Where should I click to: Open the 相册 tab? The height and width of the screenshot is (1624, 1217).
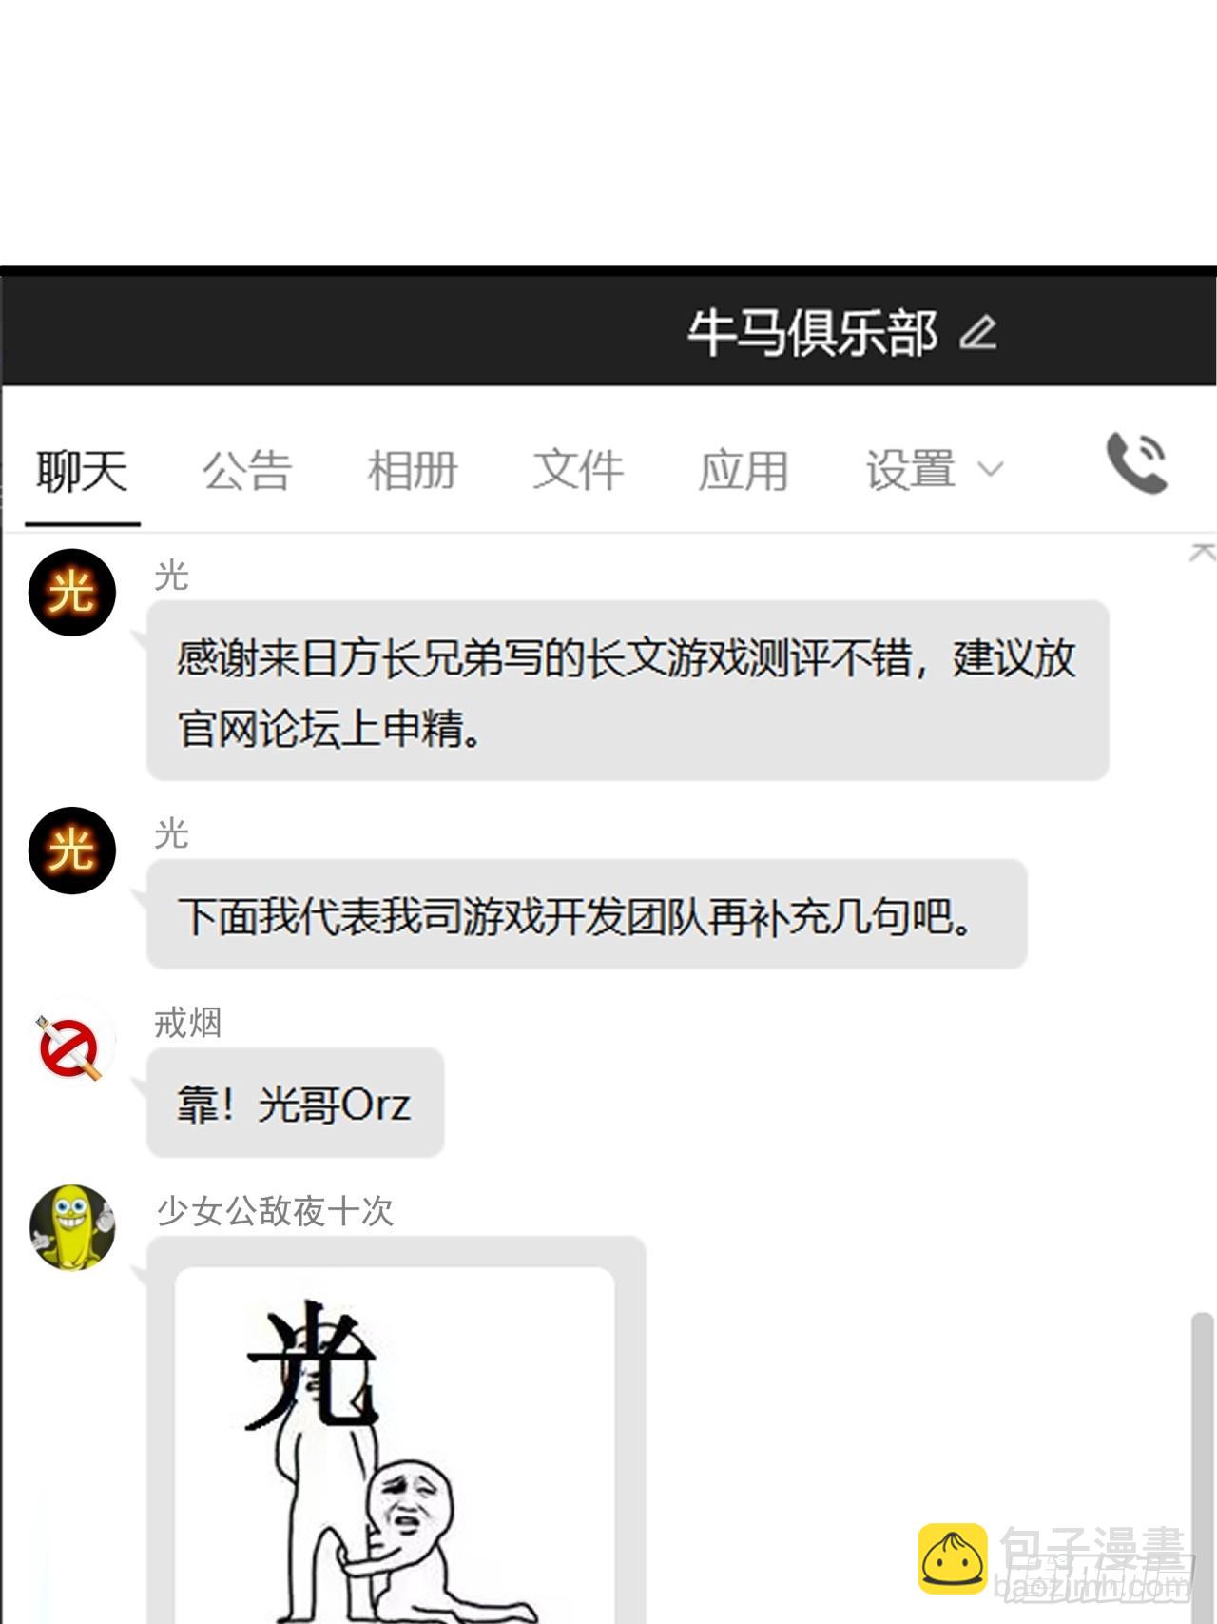click(x=413, y=471)
